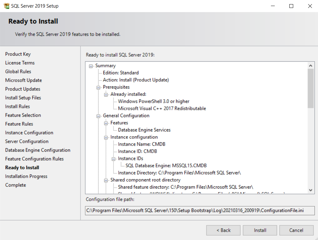Screen dimensions: 318x240
Task: Select Database Engine Configuration step
Action: click(38, 150)
